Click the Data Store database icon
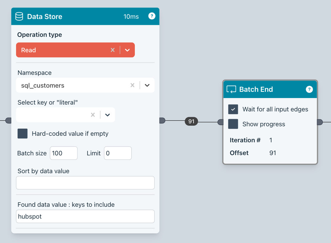The height and width of the screenshot is (243, 331). click(19, 16)
